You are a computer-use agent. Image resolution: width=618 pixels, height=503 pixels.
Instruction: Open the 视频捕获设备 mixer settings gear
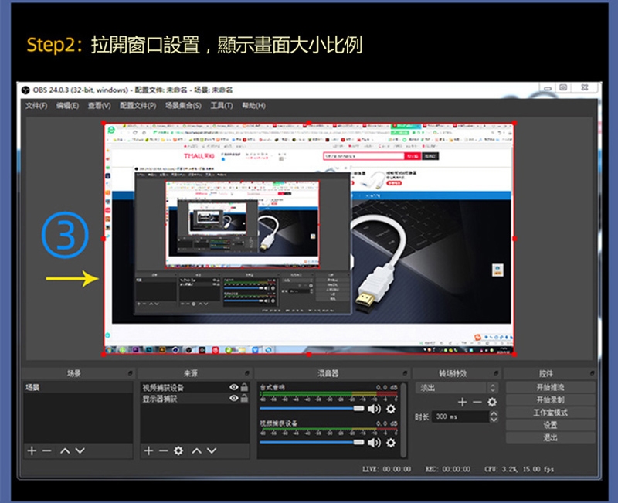[x=391, y=443]
